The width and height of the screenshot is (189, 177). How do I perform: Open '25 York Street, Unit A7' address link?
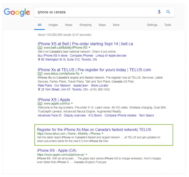coord(64,90)
